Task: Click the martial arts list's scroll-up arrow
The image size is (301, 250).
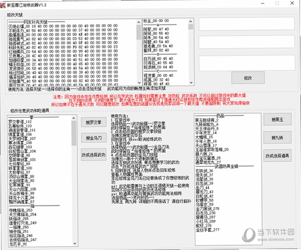Action: (74, 118)
